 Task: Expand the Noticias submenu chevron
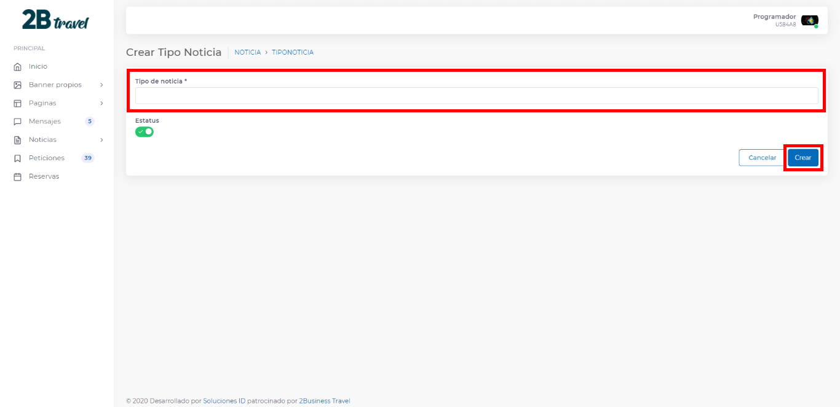point(101,140)
